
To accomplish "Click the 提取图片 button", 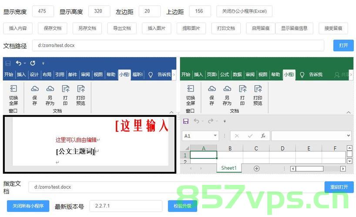I will [191, 28].
